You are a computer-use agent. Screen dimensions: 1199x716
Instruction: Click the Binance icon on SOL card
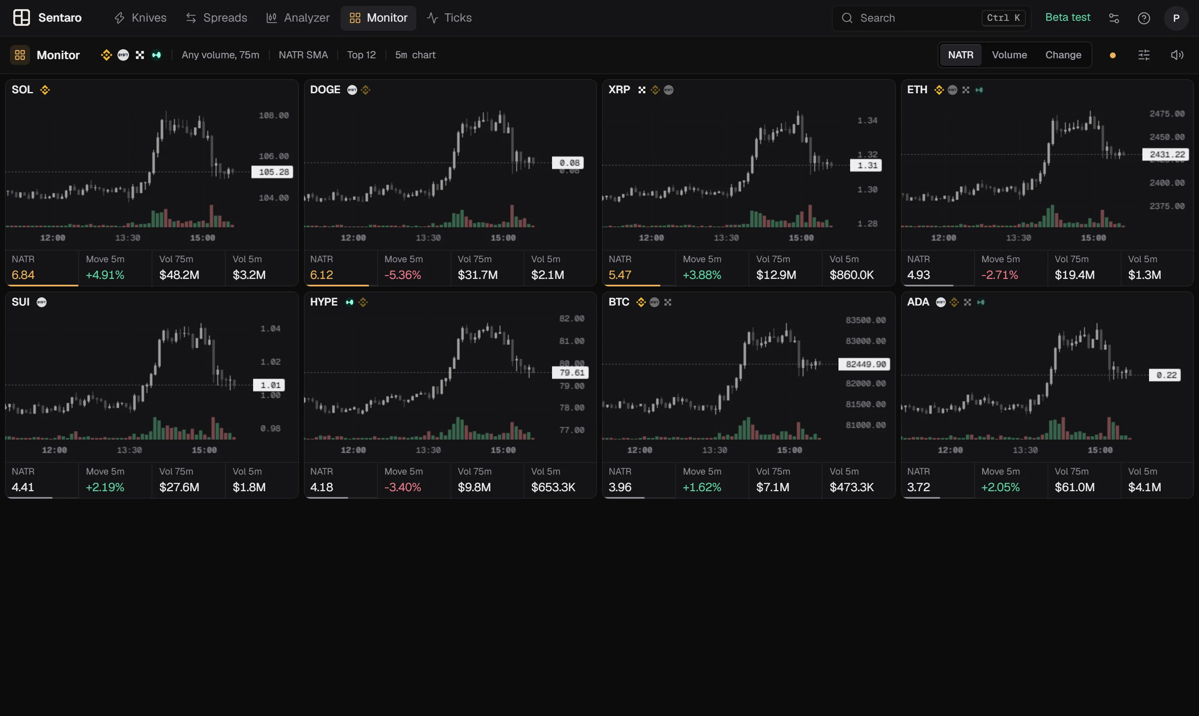[45, 90]
